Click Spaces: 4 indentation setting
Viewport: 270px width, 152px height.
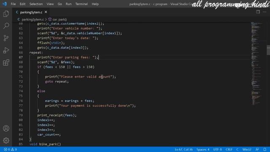(x=203, y=149)
